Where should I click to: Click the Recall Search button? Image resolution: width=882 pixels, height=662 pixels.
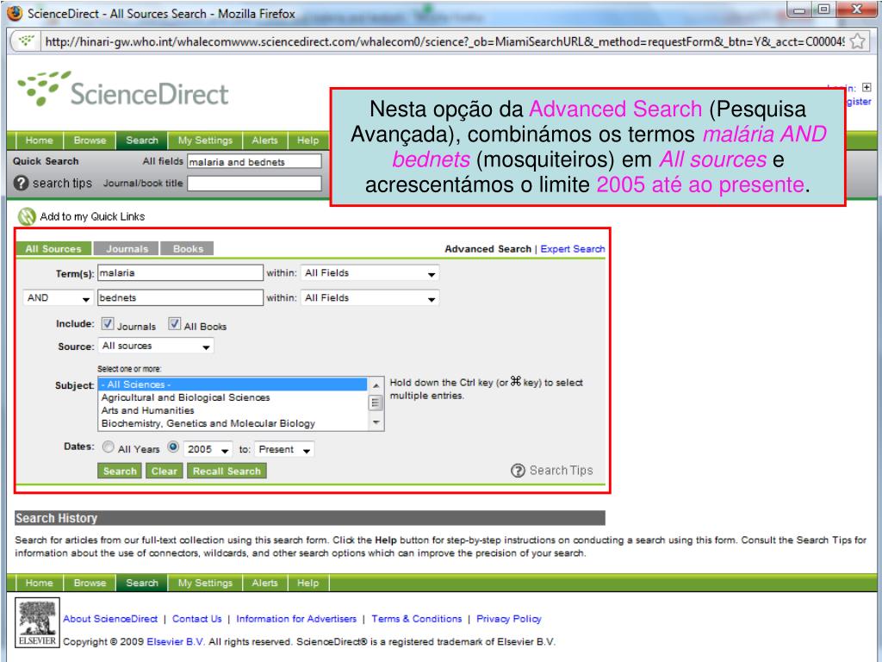click(227, 472)
